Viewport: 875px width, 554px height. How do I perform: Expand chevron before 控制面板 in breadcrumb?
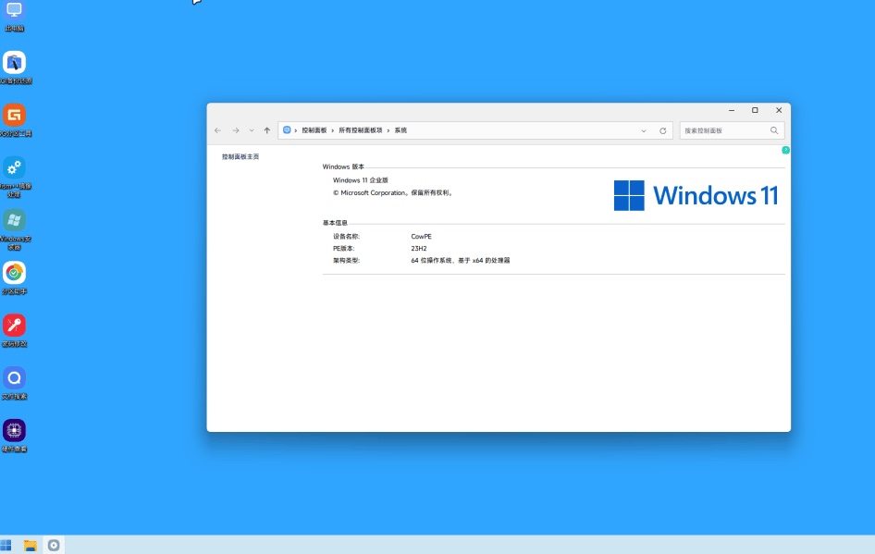(296, 130)
